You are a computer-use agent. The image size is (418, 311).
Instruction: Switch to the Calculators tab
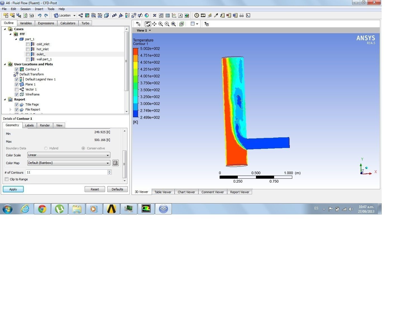(68, 23)
